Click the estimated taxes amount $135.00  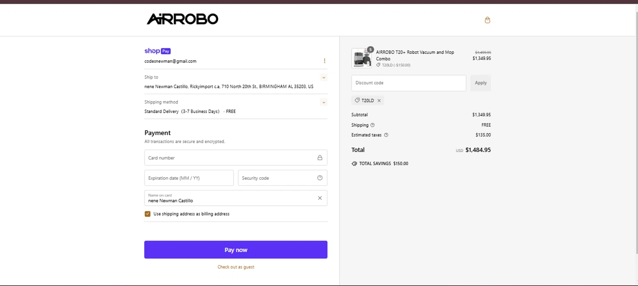483,135
